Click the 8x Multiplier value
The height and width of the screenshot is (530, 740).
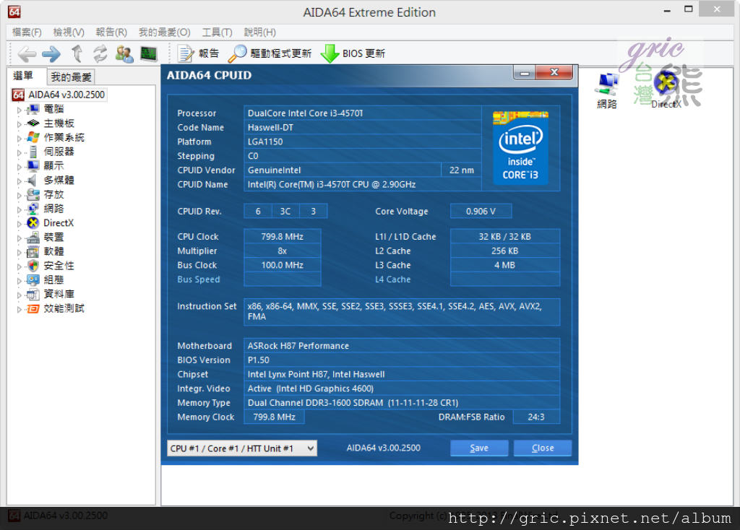point(283,251)
